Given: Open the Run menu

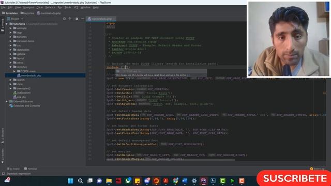Looking at the screenshot, I should (x=60, y=7).
